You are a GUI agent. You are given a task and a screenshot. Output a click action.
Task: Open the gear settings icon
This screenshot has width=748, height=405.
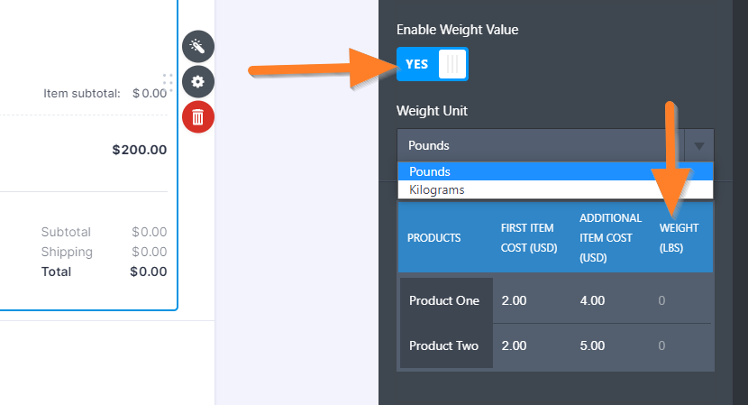(198, 81)
